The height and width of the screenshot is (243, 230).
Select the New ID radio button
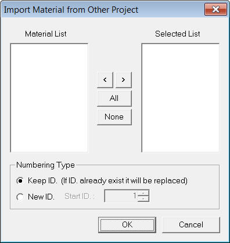20,197
